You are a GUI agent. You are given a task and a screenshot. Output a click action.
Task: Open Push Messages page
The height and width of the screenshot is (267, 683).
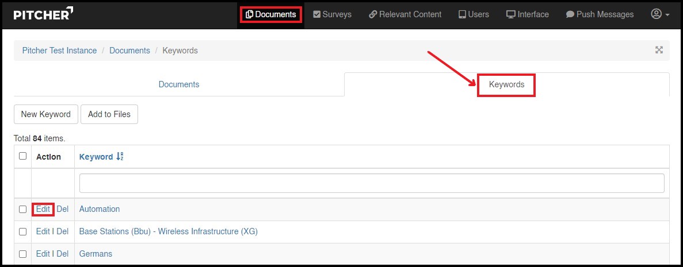pos(600,14)
